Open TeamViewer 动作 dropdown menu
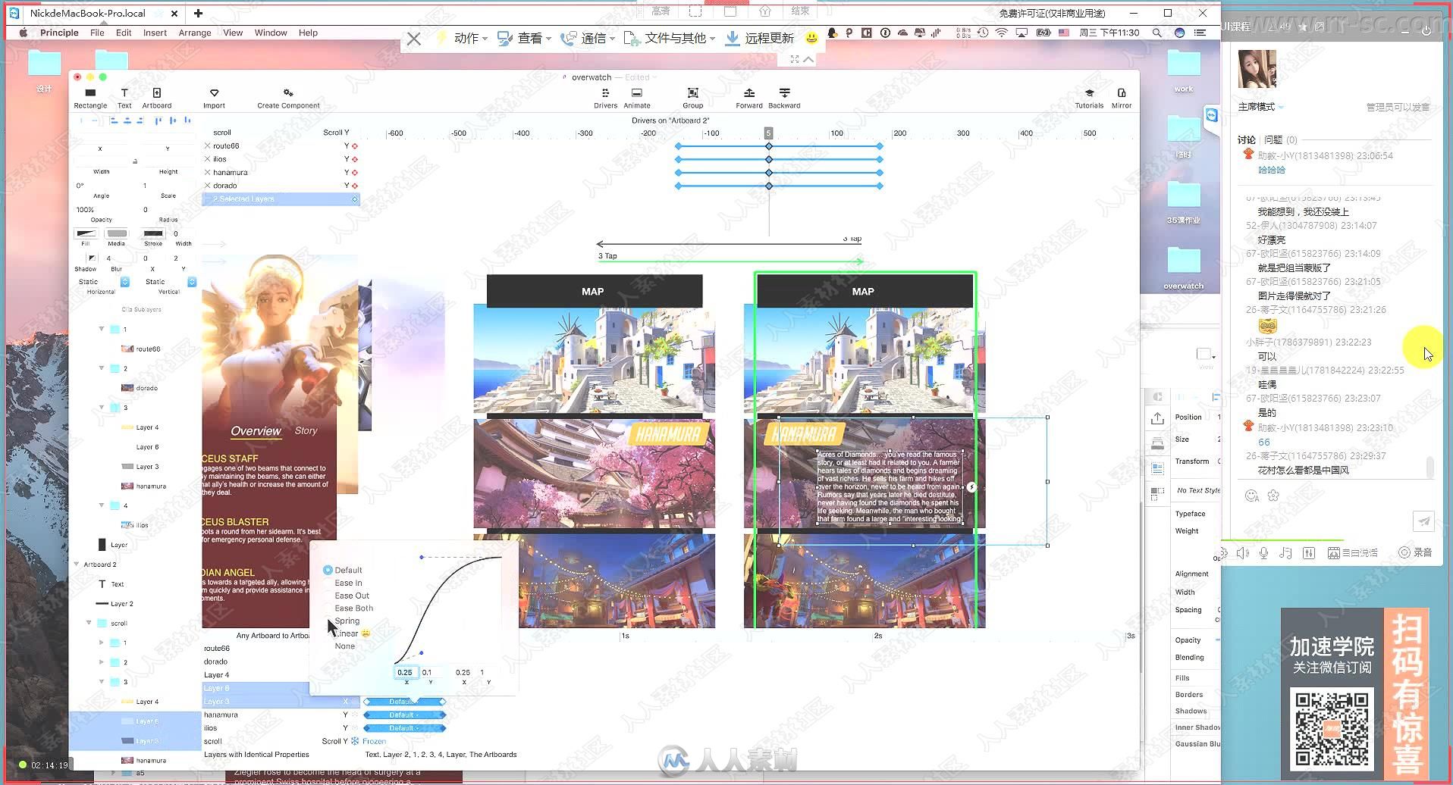Screen dimensions: 1453x785 (462, 39)
